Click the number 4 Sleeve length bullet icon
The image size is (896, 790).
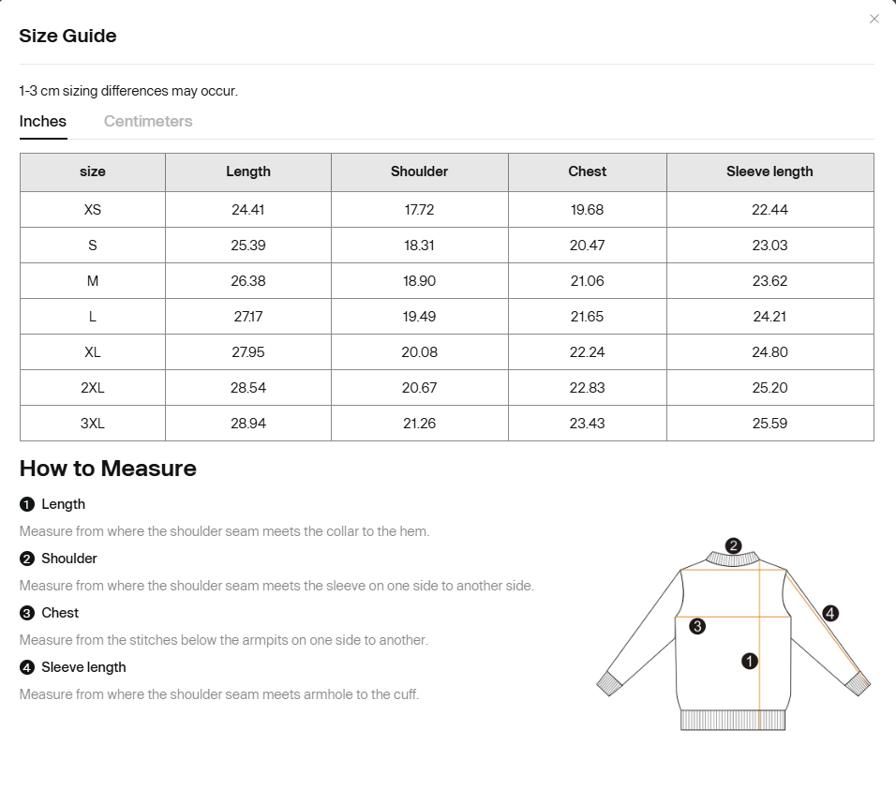point(27,667)
